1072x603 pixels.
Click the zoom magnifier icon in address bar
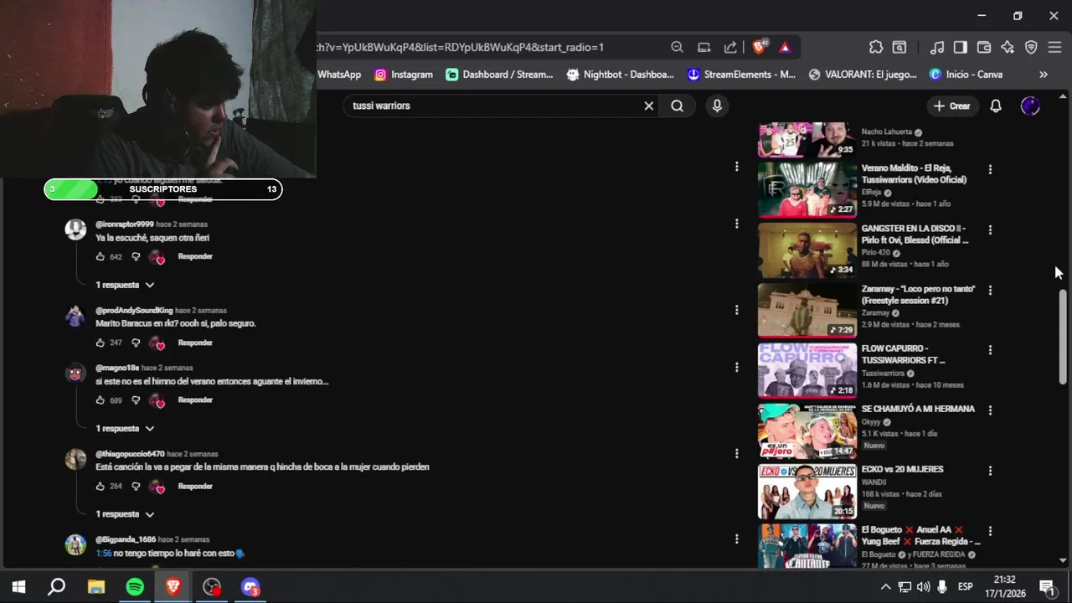pyautogui.click(x=677, y=47)
